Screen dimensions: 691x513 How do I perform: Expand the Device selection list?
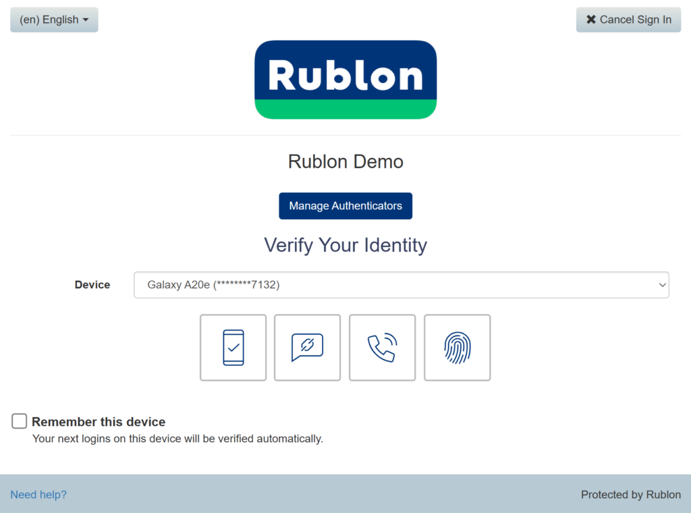click(x=401, y=284)
